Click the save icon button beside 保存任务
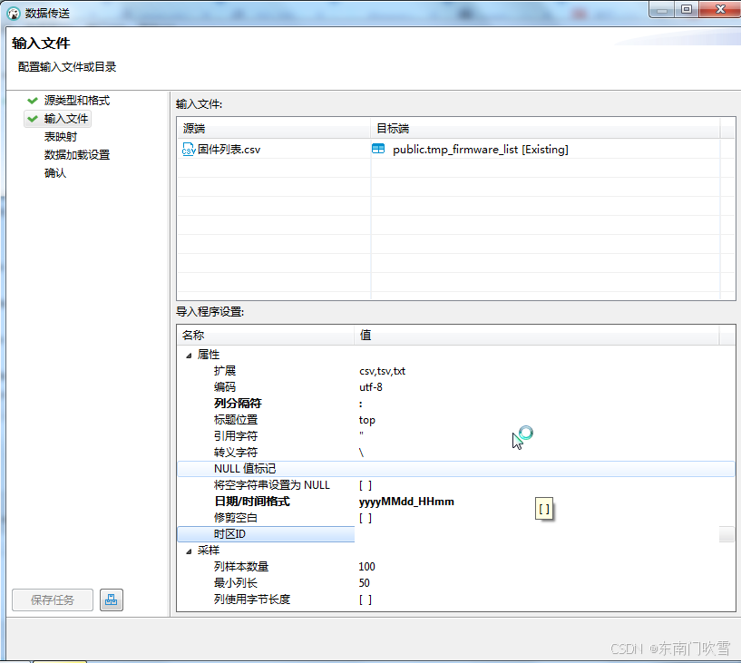 (x=112, y=600)
